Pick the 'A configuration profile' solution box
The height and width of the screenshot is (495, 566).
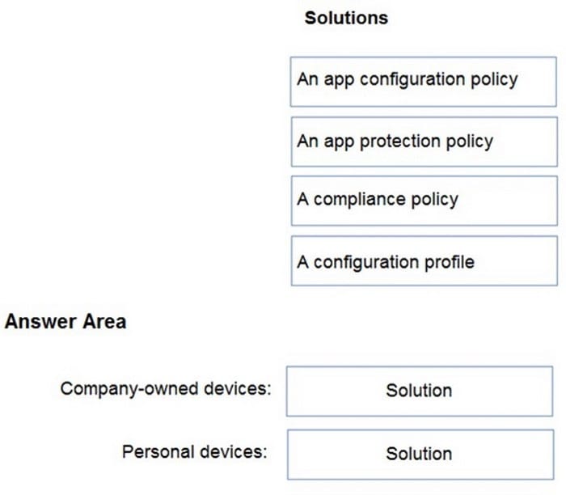424,260
